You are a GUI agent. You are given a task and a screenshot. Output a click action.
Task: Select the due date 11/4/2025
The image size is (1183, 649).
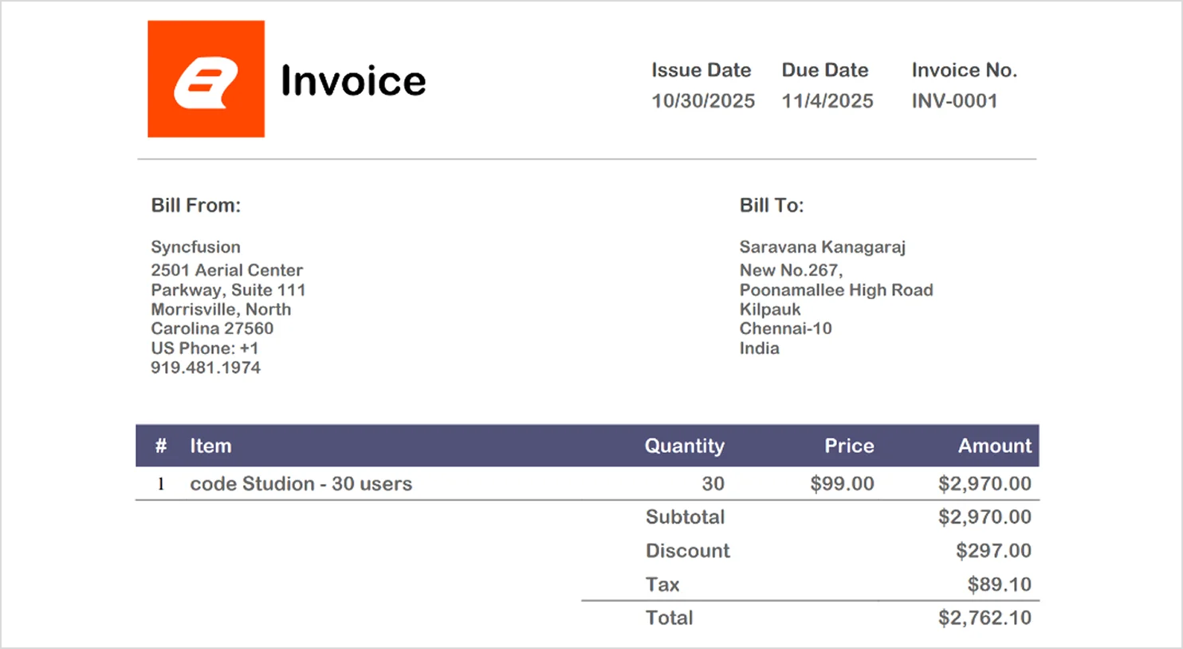coord(827,101)
